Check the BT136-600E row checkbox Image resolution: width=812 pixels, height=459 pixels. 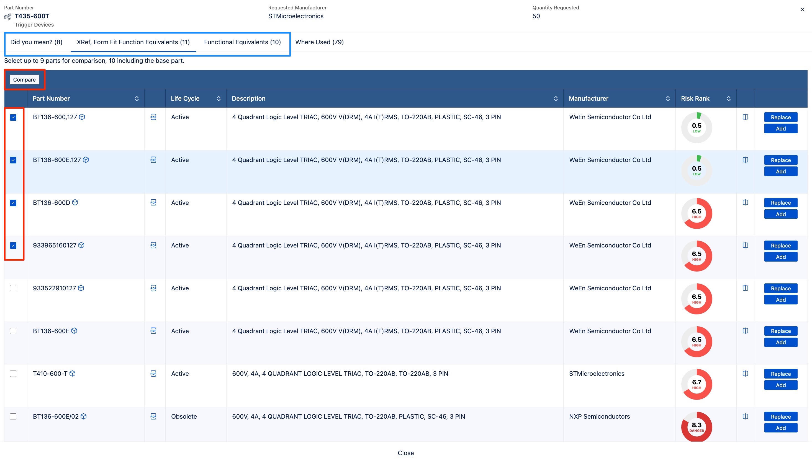13,331
